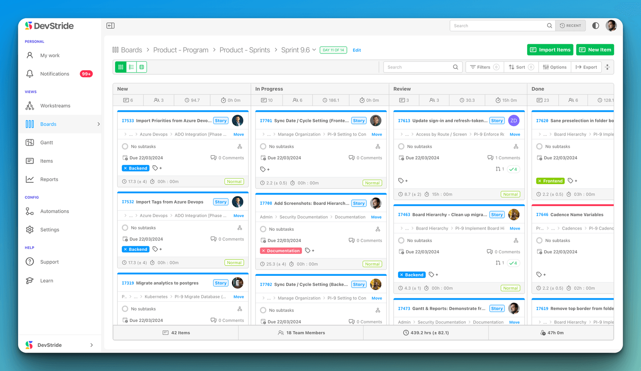
Task: Click the completion circle on card I7701
Action: pyautogui.click(x=263, y=146)
